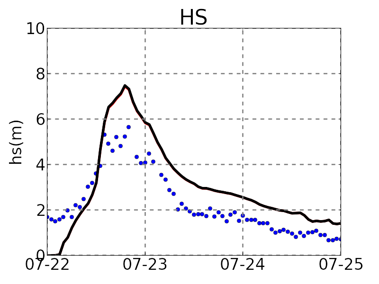Click the y-axis label "hs(m)"
Screen dimensions: 379x284
point(16,142)
